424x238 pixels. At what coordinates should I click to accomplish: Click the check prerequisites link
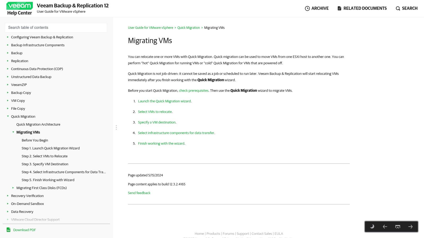coord(194,90)
